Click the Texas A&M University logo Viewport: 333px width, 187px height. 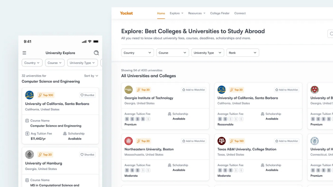click(222, 141)
